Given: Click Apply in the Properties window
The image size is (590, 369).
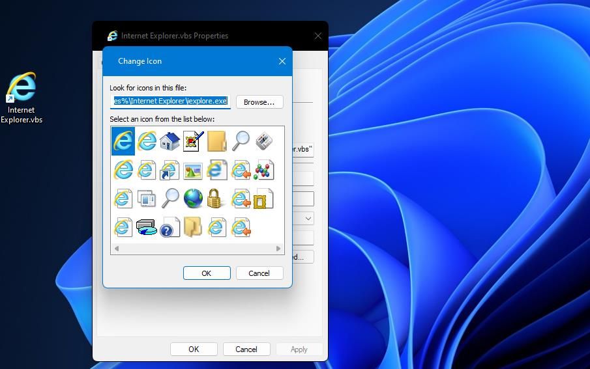Looking at the screenshot, I should [299, 349].
